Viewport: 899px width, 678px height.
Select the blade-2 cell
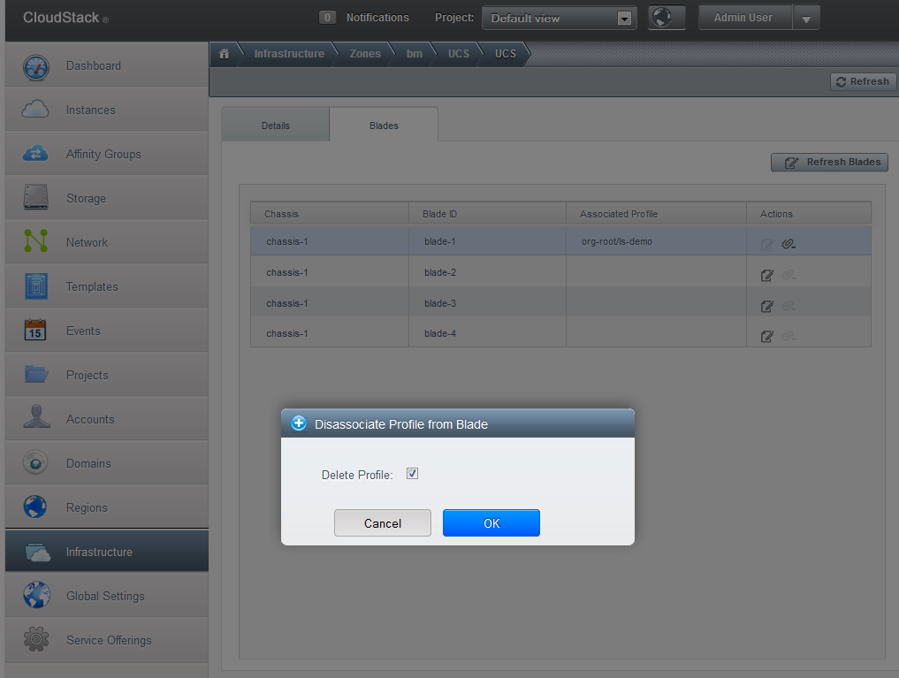pos(487,272)
